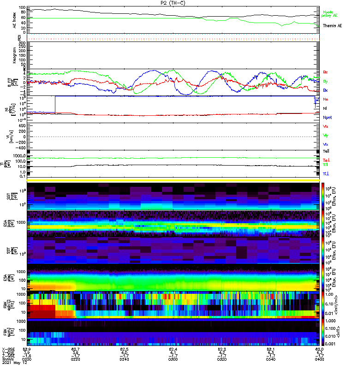Screen dimensions: 346x369
Task: Select the Themis AE legend label
Action: [x=332, y=26]
